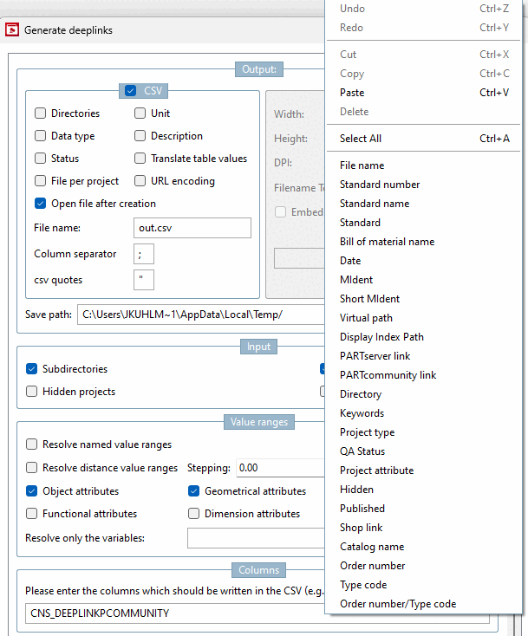
Task: Select Published menu entry
Action: (424, 509)
